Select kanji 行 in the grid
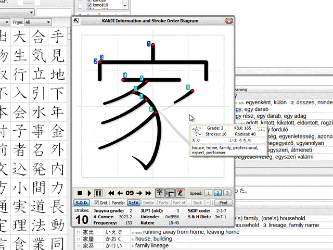Image resolution: width=333 pixels, height=250 pixels. [x=20, y=74]
